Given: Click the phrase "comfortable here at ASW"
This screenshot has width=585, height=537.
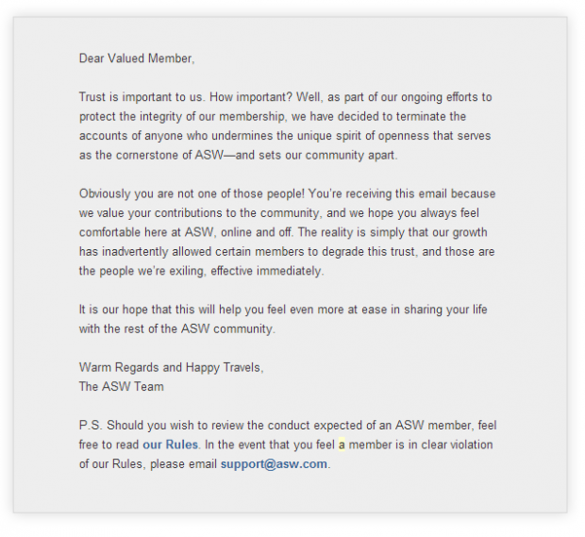Looking at the screenshot, I should coord(146,232).
